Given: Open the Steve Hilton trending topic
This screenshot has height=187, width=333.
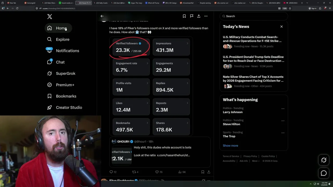Looking at the screenshot, I should (232, 124).
